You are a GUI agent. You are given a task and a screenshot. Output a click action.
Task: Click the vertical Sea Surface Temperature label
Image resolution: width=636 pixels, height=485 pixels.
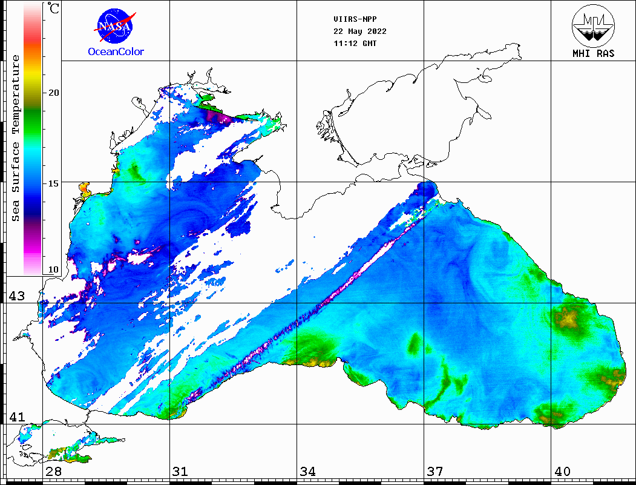click(15, 138)
